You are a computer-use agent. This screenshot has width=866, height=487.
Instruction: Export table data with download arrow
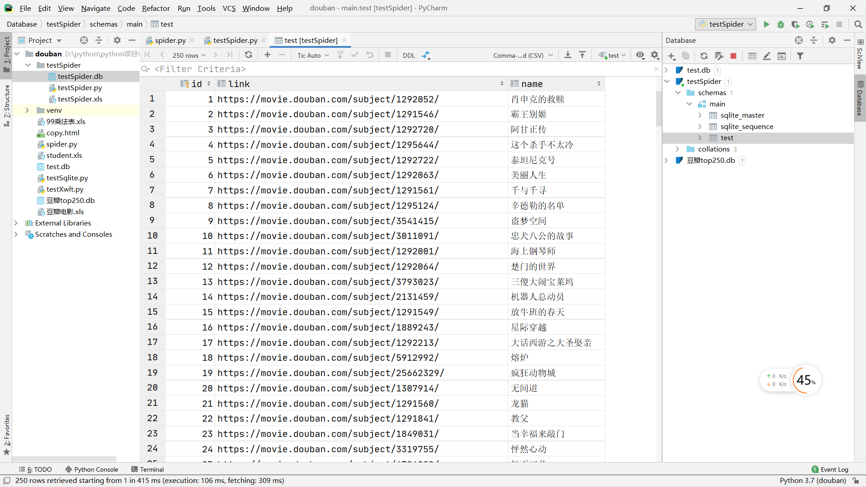pyautogui.click(x=568, y=55)
